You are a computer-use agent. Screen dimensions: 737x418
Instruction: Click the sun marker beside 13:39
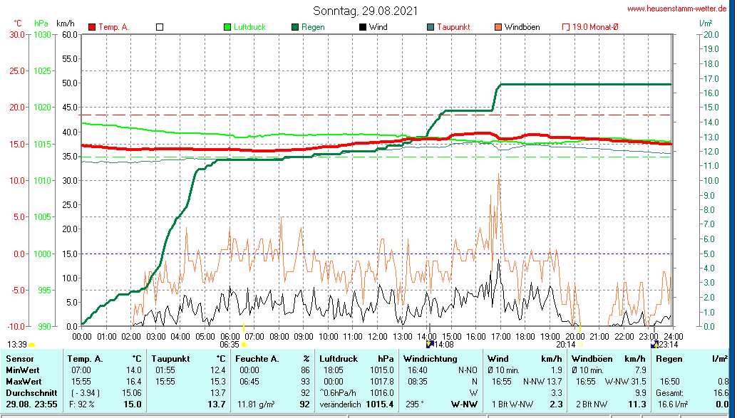32,345
